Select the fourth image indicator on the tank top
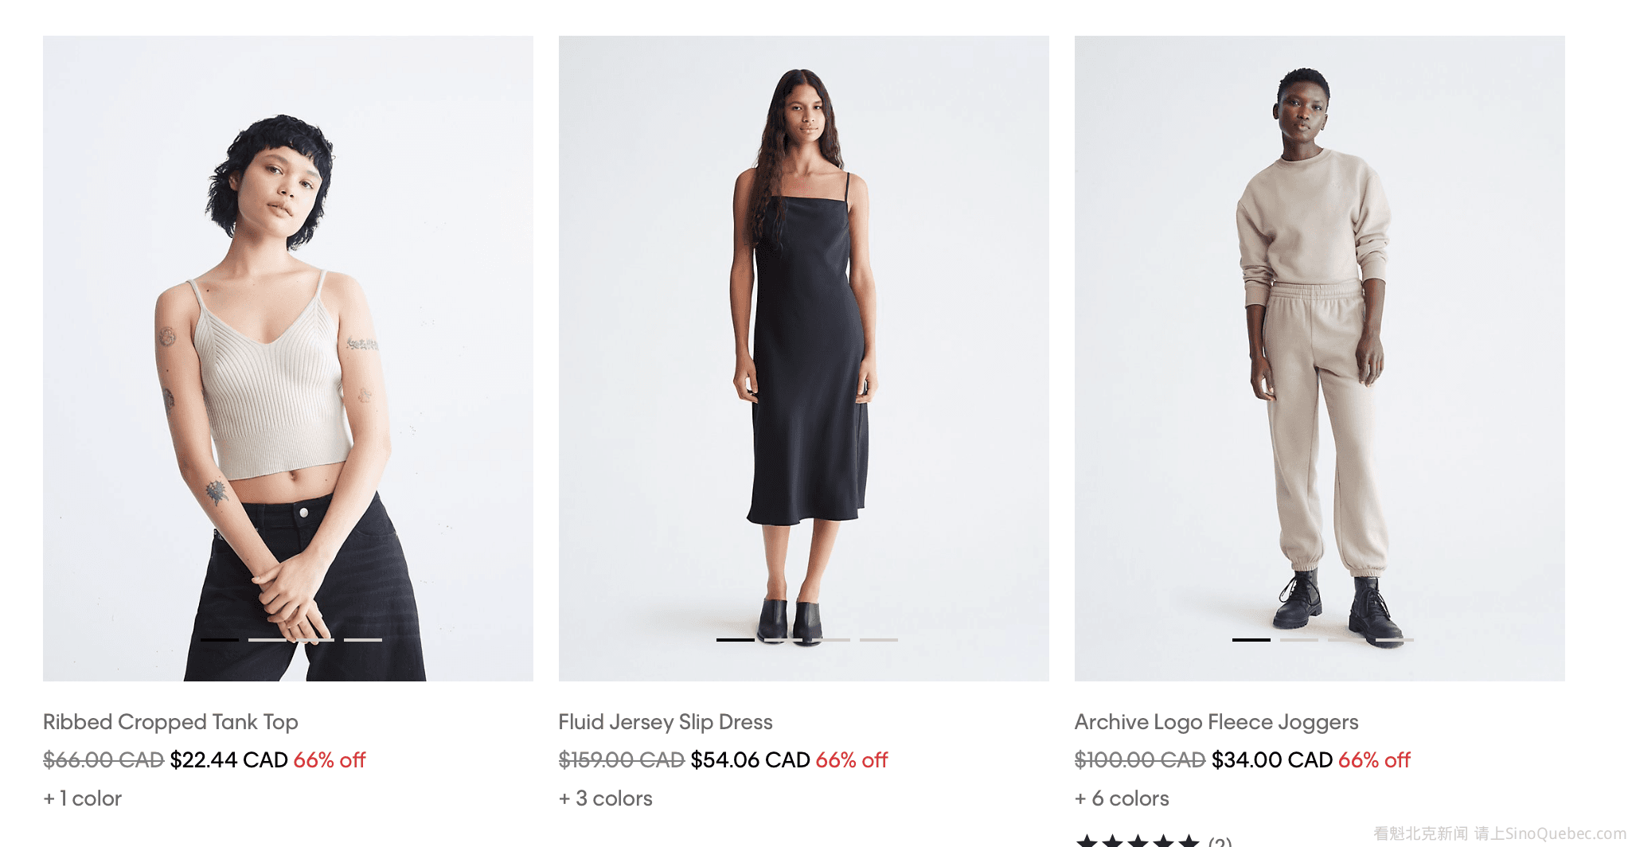 click(363, 639)
